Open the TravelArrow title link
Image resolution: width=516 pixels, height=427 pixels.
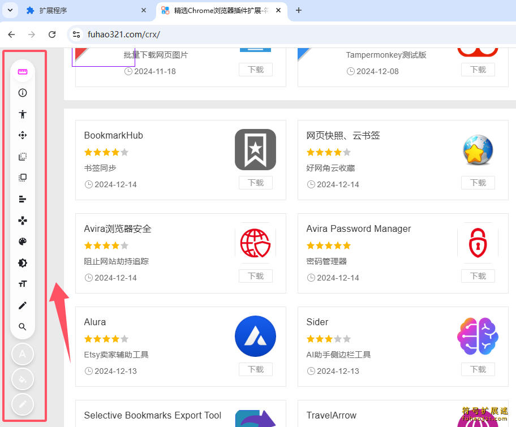tap(332, 416)
